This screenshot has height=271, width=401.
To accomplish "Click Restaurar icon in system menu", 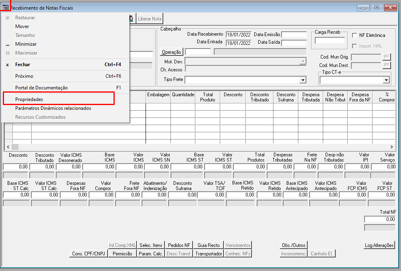I will point(8,18).
